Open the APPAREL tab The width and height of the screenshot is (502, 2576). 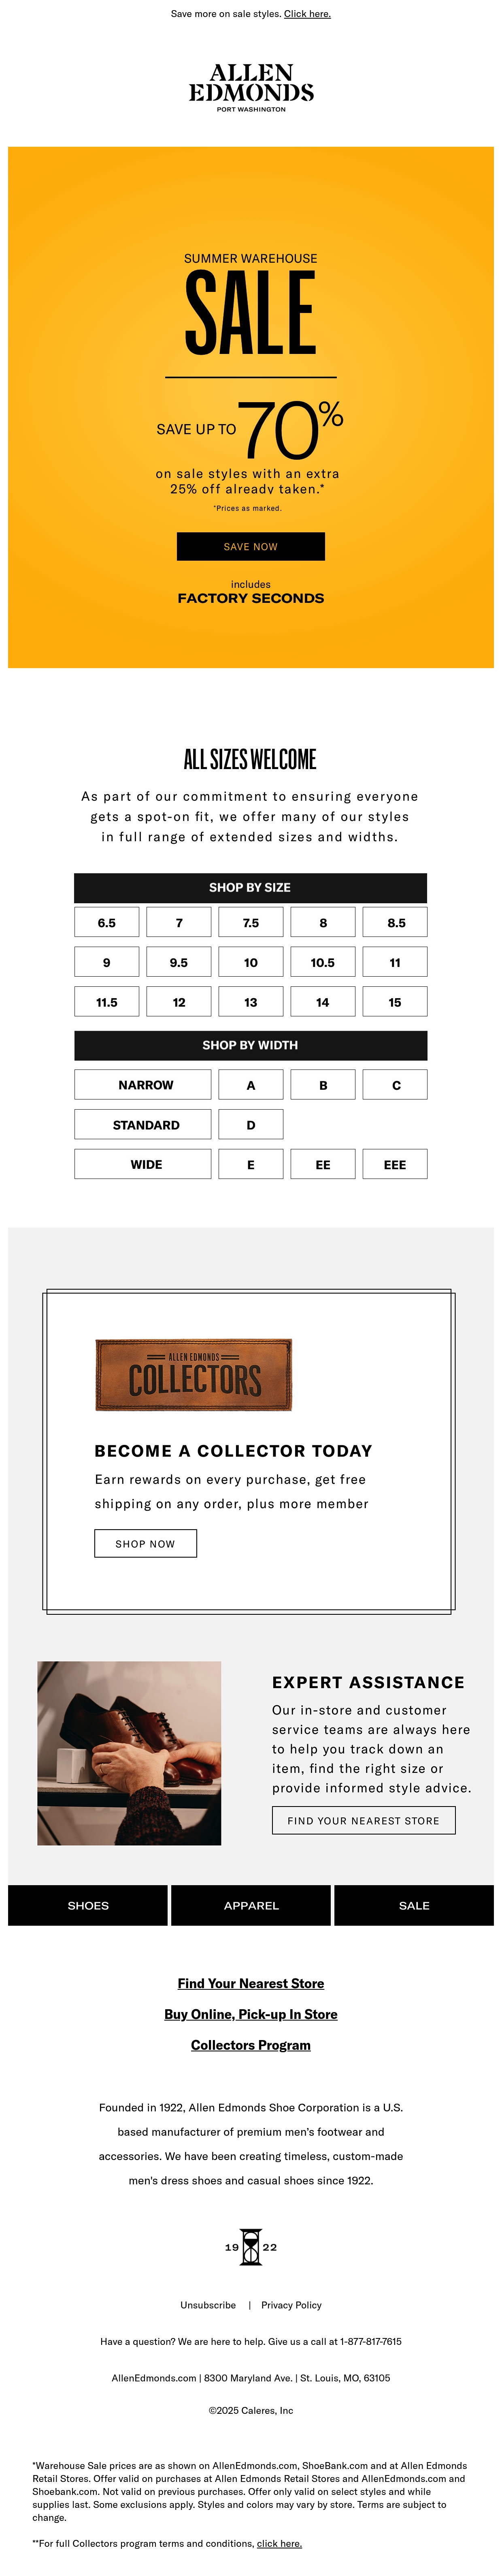coord(251,1905)
